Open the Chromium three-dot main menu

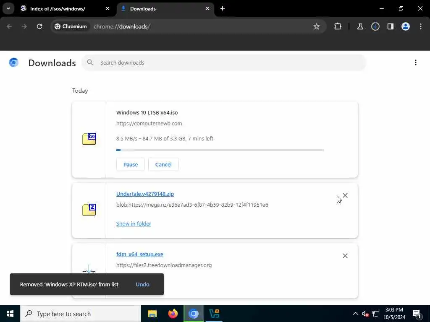pyautogui.click(x=421, y=26)
